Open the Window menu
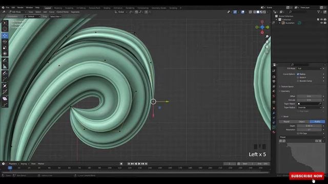328x184 pixels. (x=29, y=8)
